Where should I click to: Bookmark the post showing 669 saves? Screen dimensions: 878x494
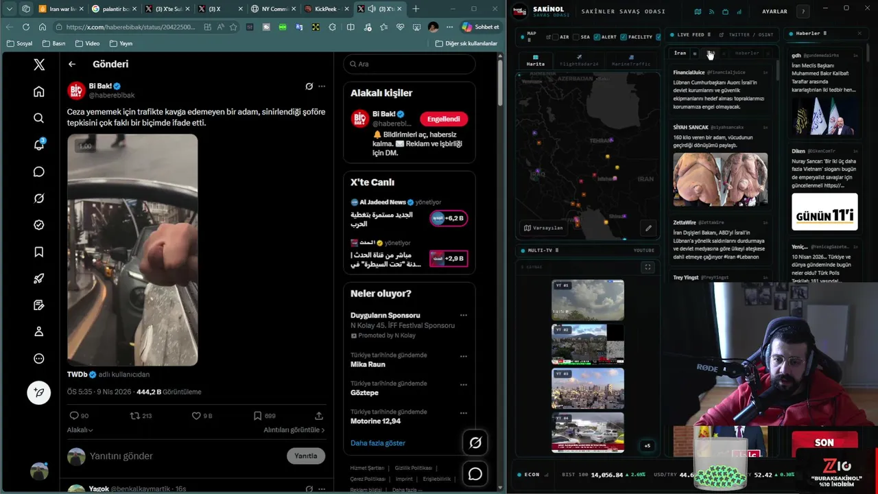click(257, 416)
